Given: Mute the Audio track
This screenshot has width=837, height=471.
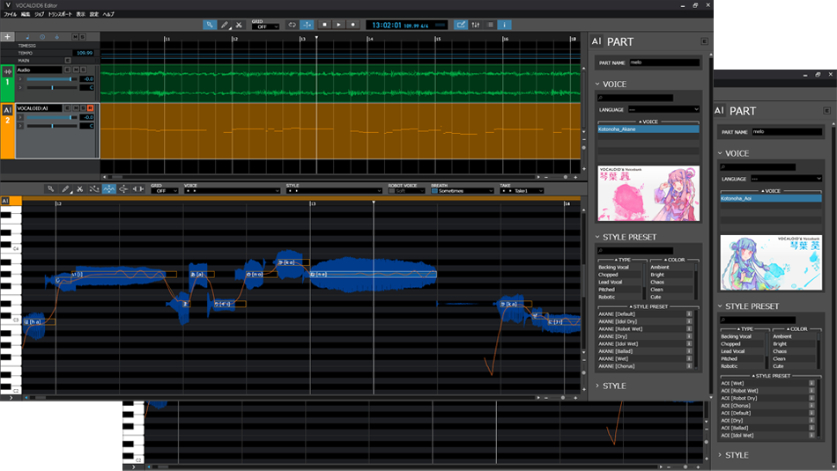Looking at the screenshot, I should coord(76,70).
